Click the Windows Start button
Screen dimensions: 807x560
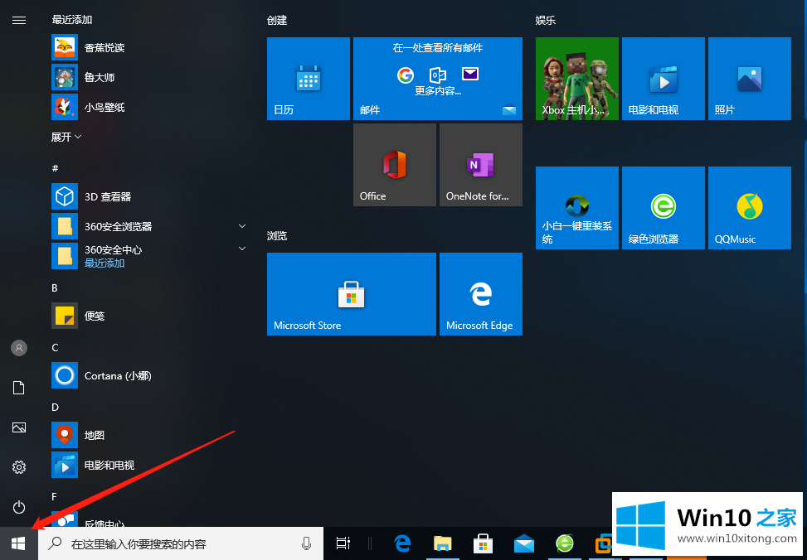18,543
